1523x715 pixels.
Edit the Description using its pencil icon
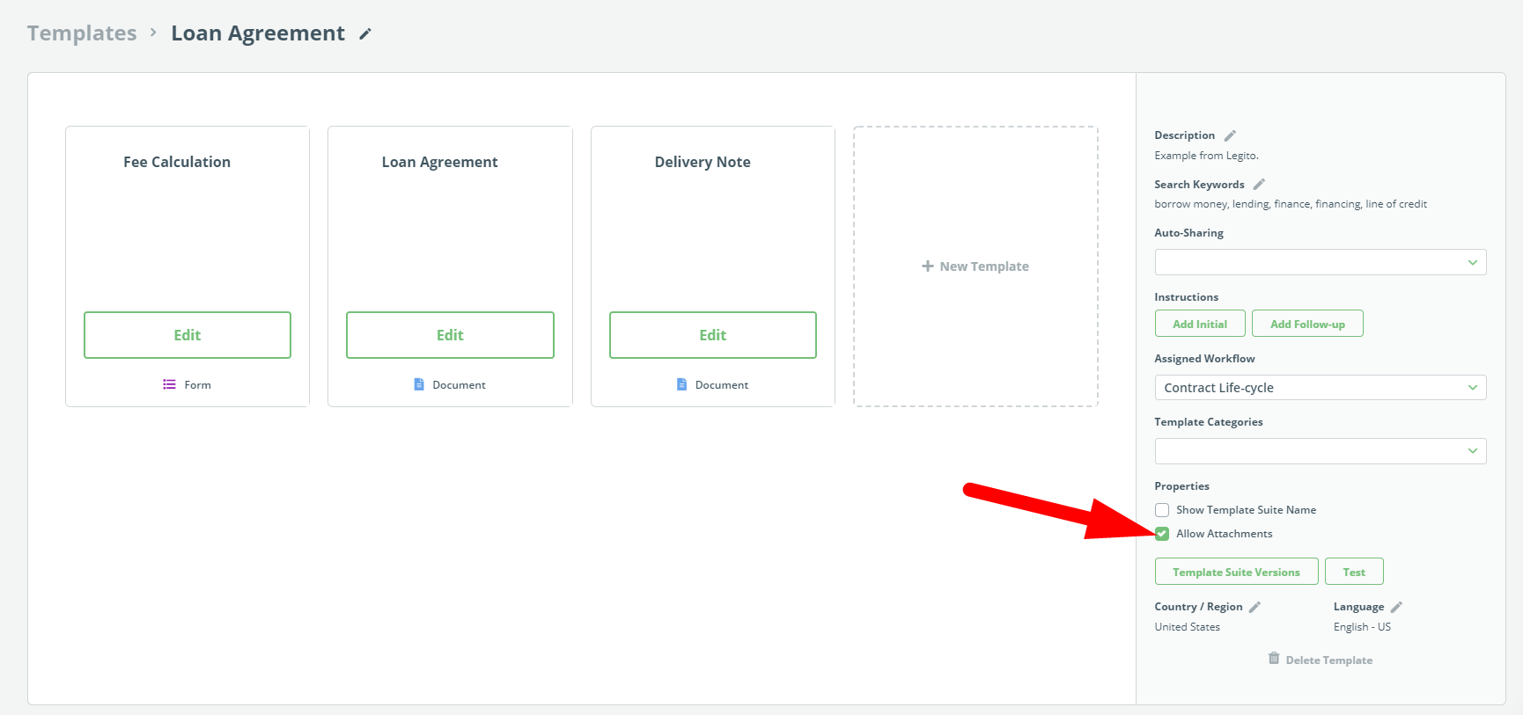click(x=1230, y=135)
